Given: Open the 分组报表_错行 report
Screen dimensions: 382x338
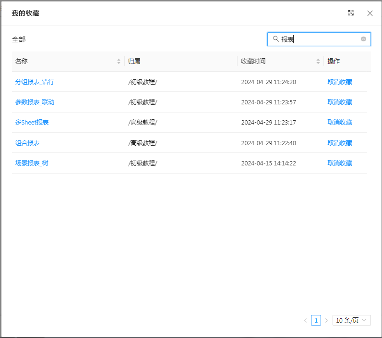Looking at the screenshot, I should pos(35,82).
